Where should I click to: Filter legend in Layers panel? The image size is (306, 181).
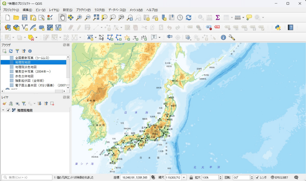(23, 103)
